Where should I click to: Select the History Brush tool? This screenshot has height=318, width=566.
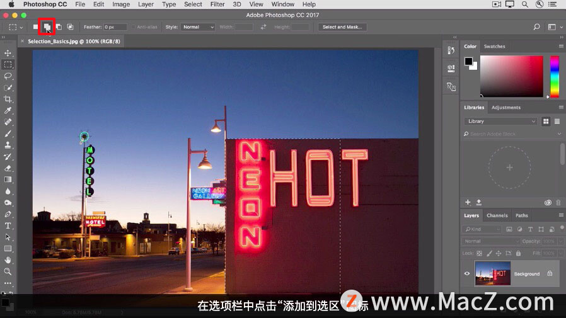coord(8,156)
